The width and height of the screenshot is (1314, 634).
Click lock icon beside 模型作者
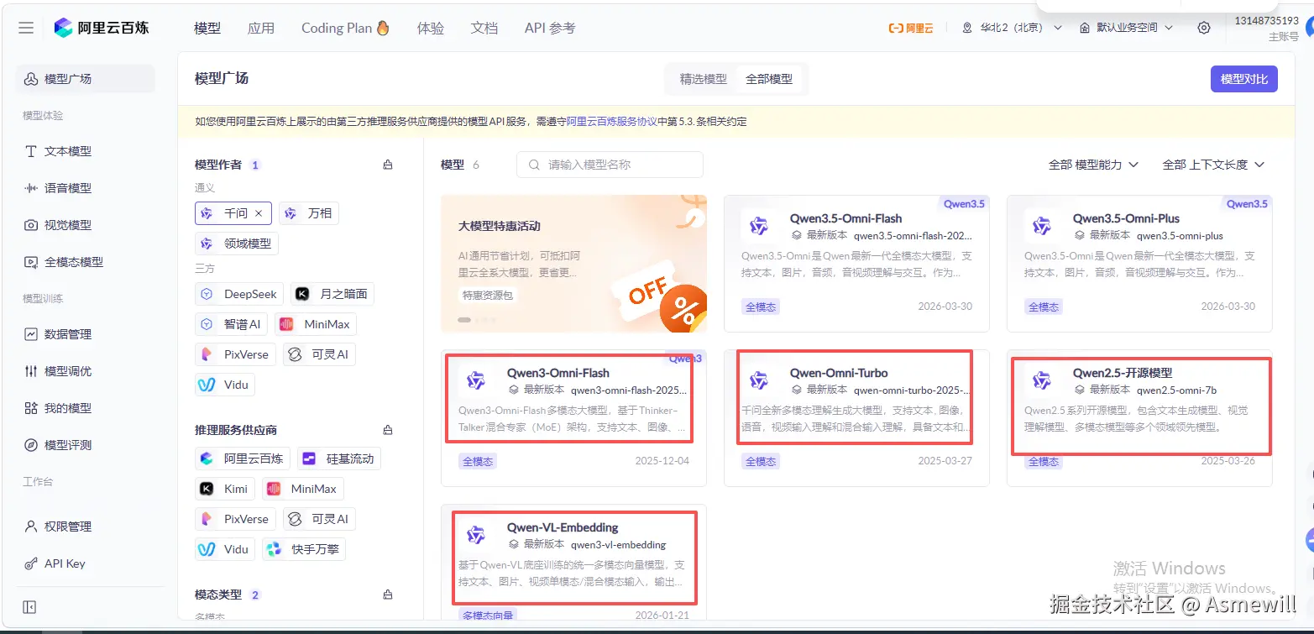388,165
